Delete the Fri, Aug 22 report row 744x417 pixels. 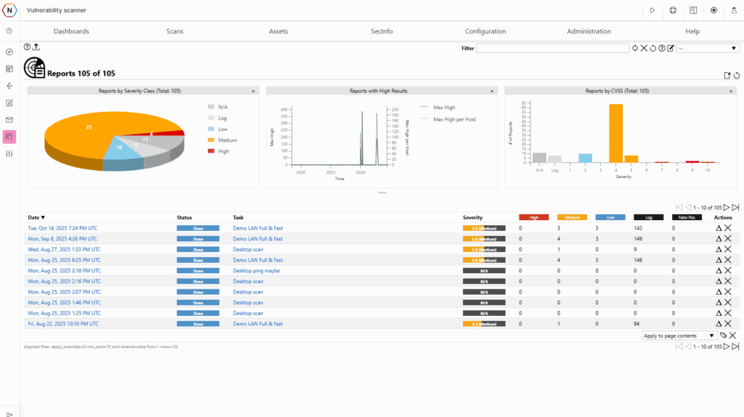(728, 324)
